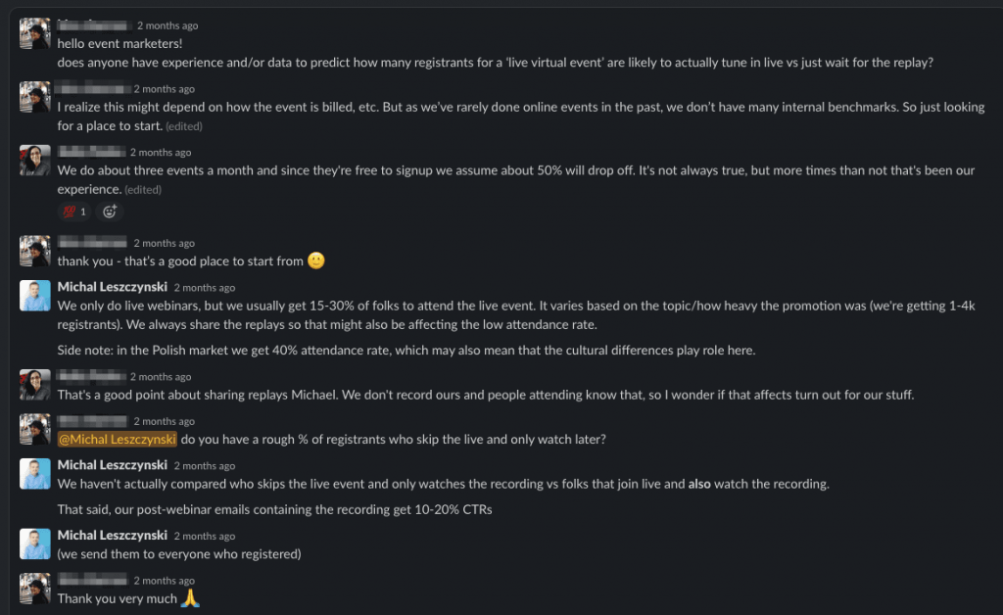Click avatar beside "hello event marketers!" message
The height and width of the screenshot is (615, 1003).
pyautogui.click(x=35, y=33)
